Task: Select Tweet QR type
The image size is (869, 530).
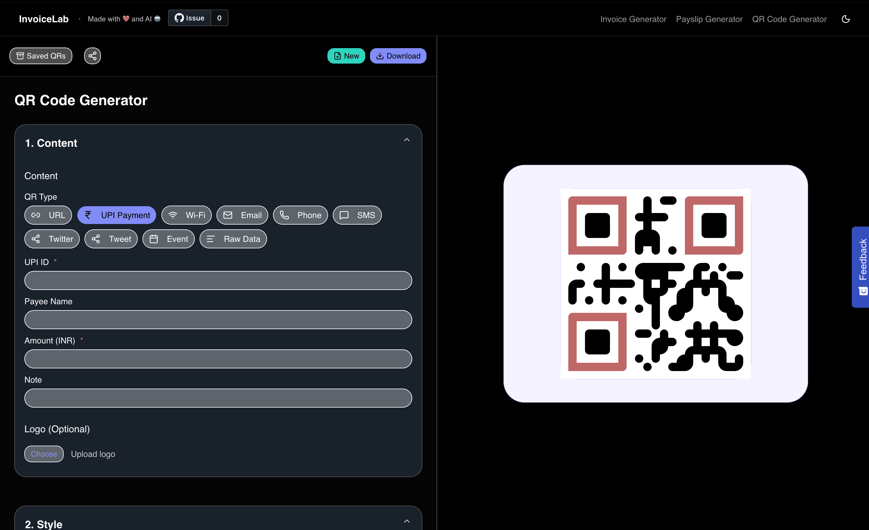Action: tap(111, 239)
